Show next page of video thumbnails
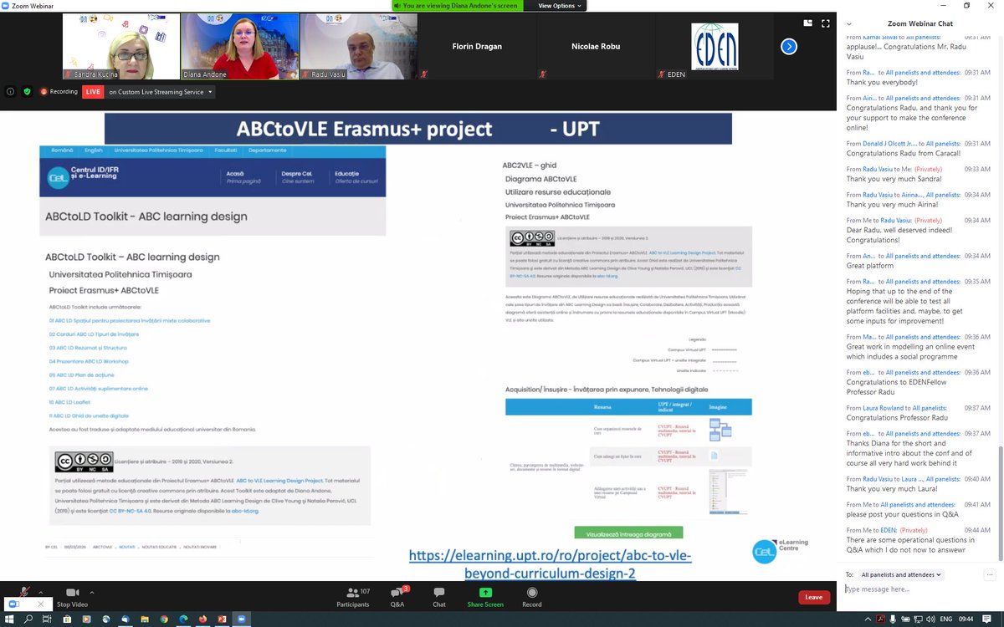 (x=789, y=47)
